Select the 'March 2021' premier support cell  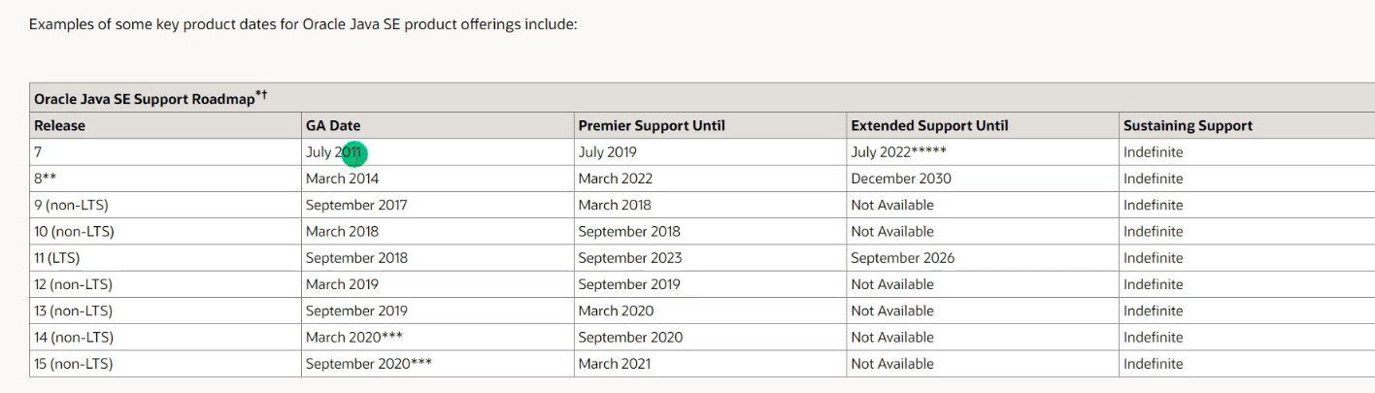[x=614, y=364]
